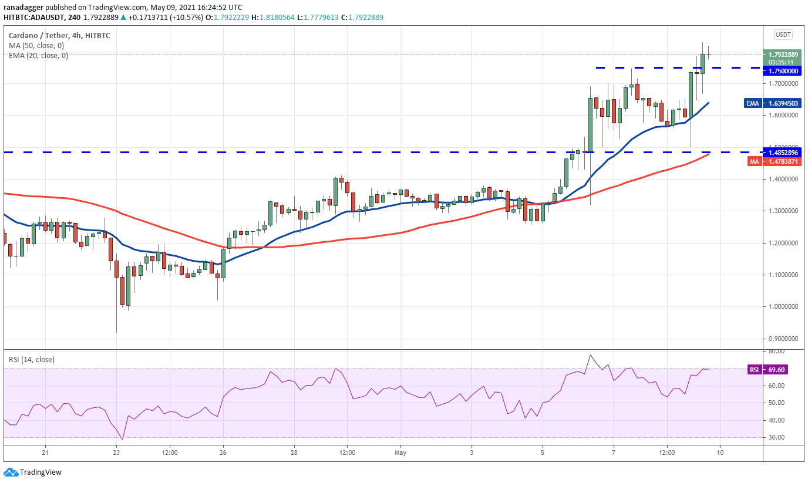808x483 pixels.
Task: Click the blue 1.75 dashed resistance line
Action: click(646, 68)
